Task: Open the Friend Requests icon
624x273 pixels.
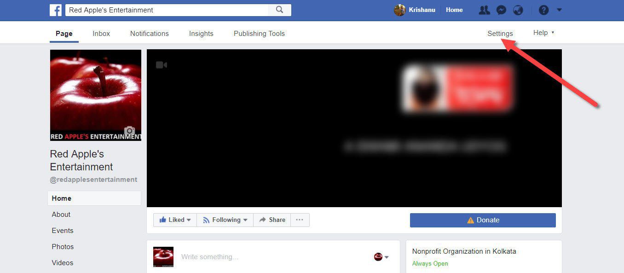Action: [484, 10]
